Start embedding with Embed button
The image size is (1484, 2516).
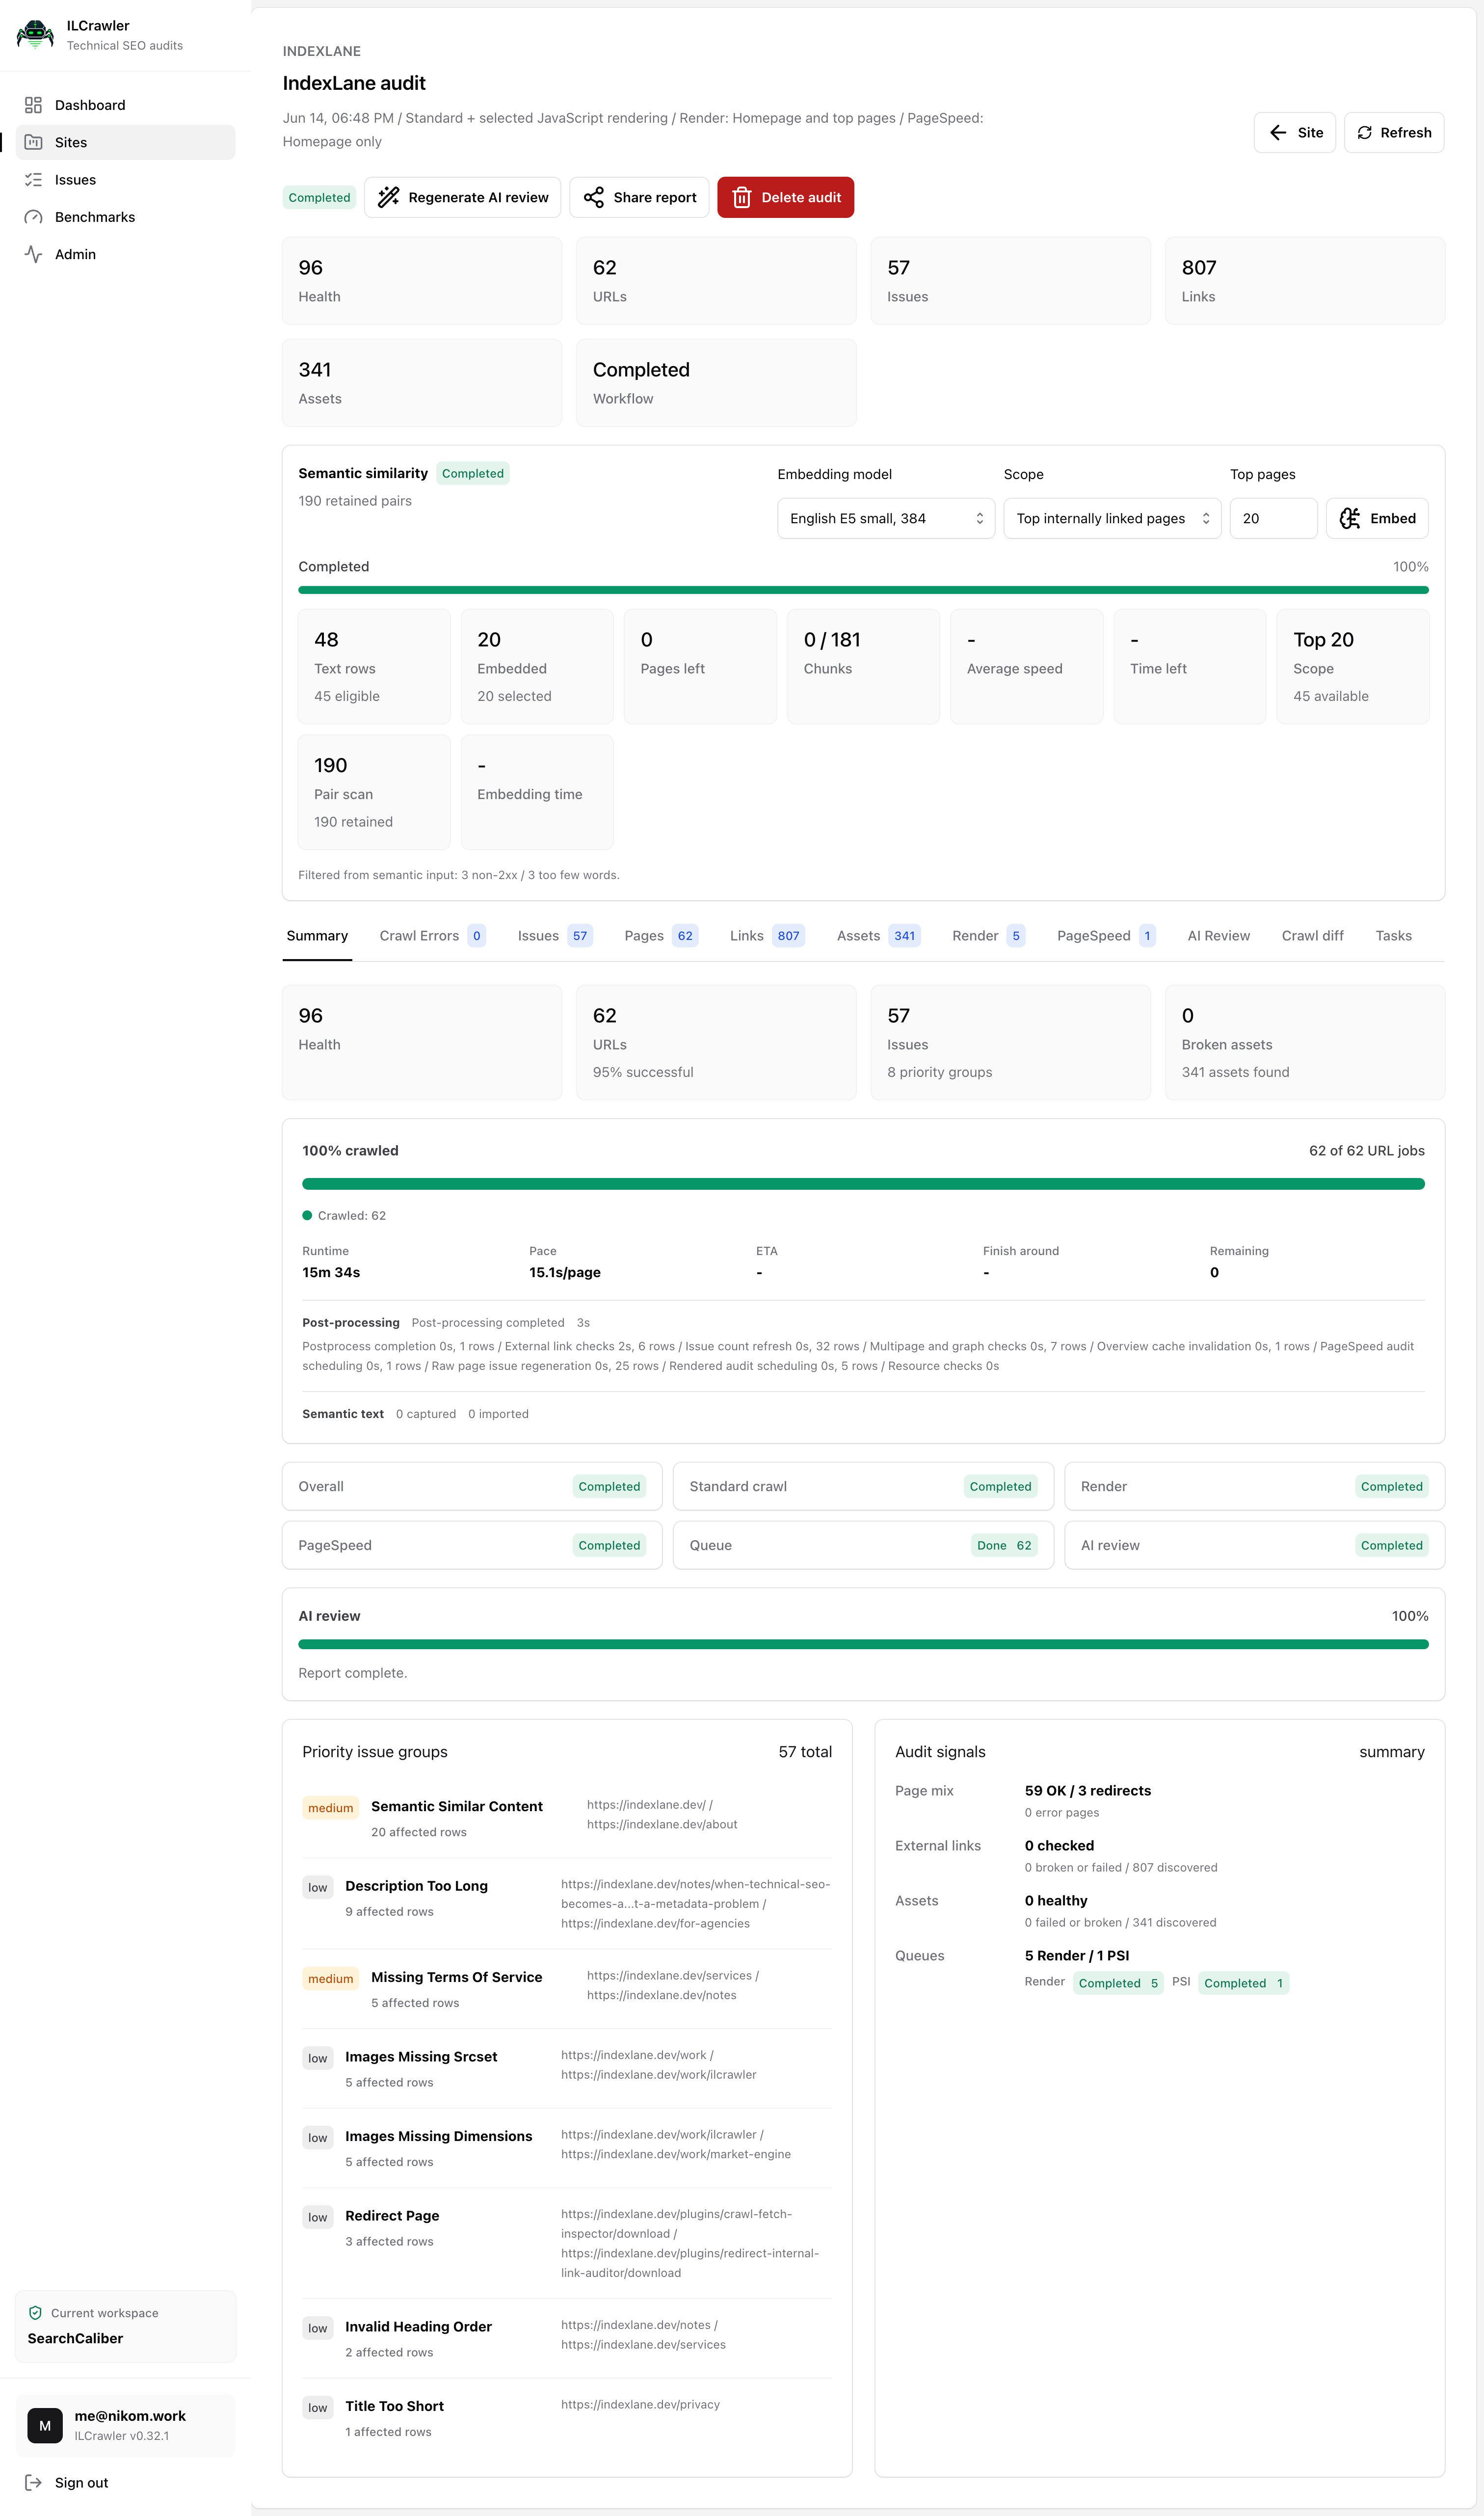click(1377, 518)
